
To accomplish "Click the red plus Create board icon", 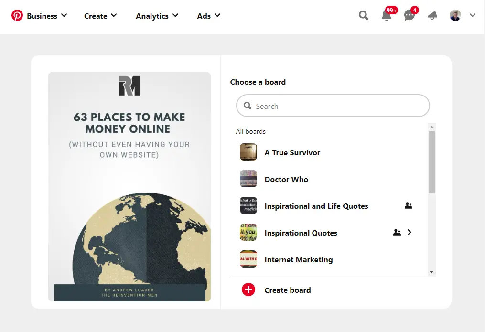I will (x=248, y=290).
